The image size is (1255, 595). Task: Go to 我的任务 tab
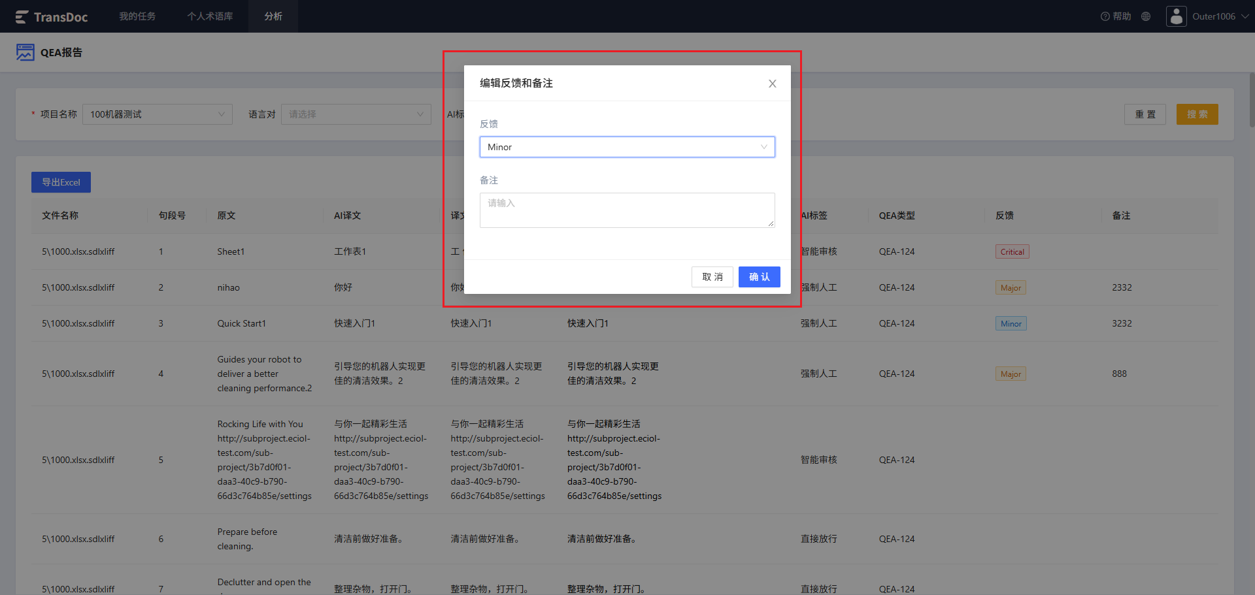[137, 16]
